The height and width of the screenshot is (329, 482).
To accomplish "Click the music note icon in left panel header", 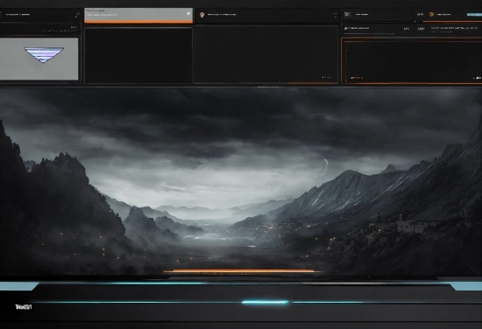I will 77,15.
